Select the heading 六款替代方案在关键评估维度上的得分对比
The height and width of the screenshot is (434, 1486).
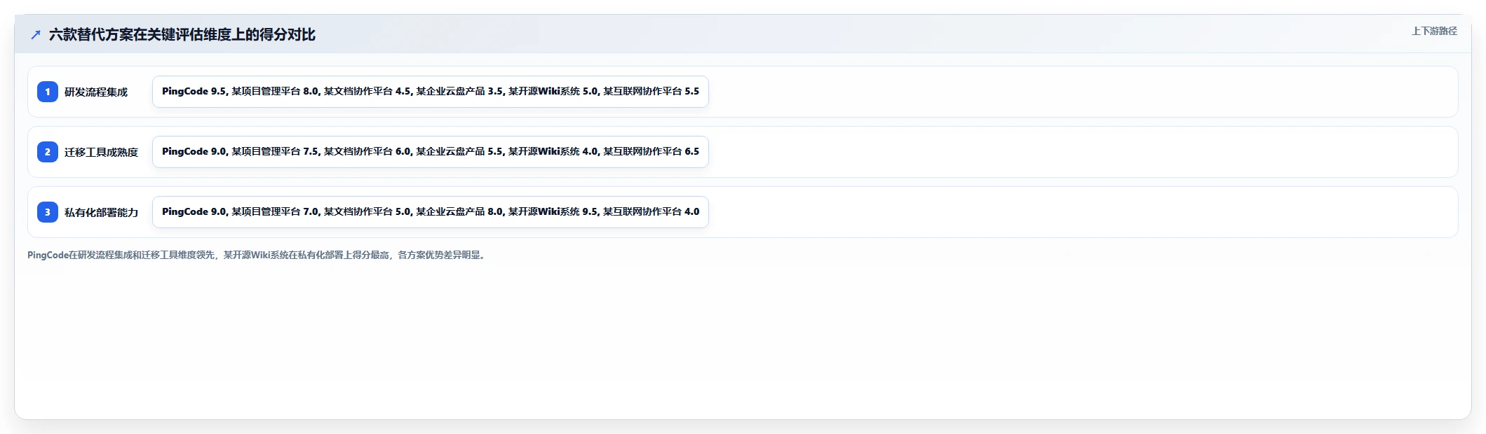(182, 35)
